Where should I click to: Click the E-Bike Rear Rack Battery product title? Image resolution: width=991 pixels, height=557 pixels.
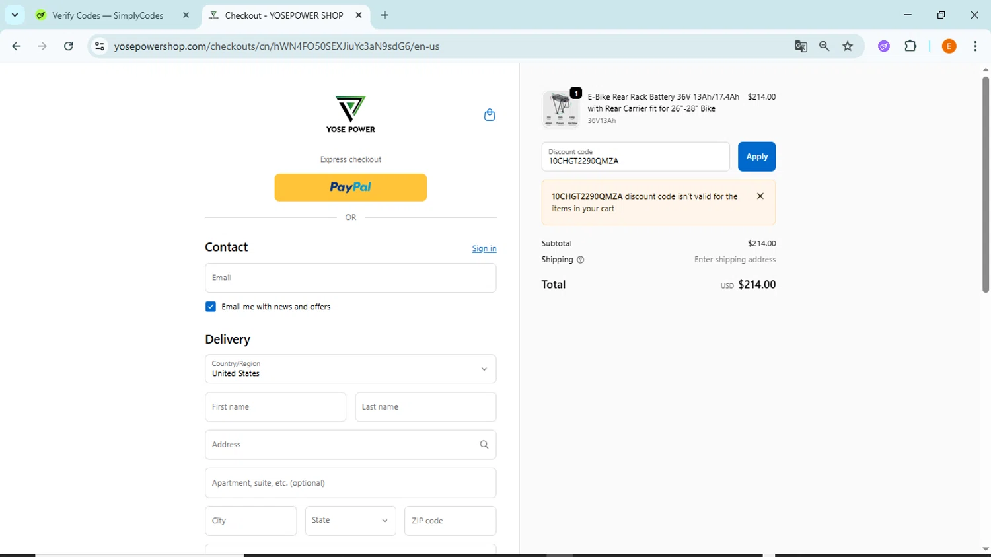click(663, 102)
